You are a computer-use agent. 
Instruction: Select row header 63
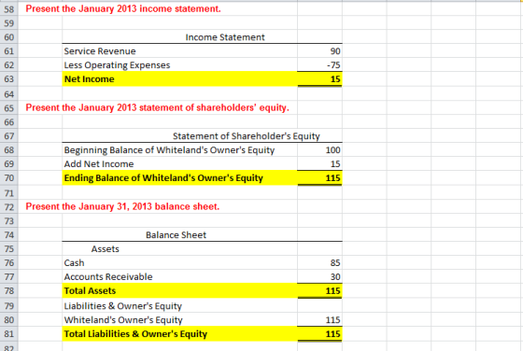coord(9,79)
